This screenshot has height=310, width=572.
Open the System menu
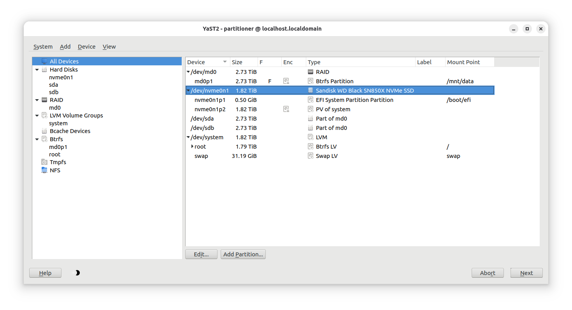coord(43,47)
